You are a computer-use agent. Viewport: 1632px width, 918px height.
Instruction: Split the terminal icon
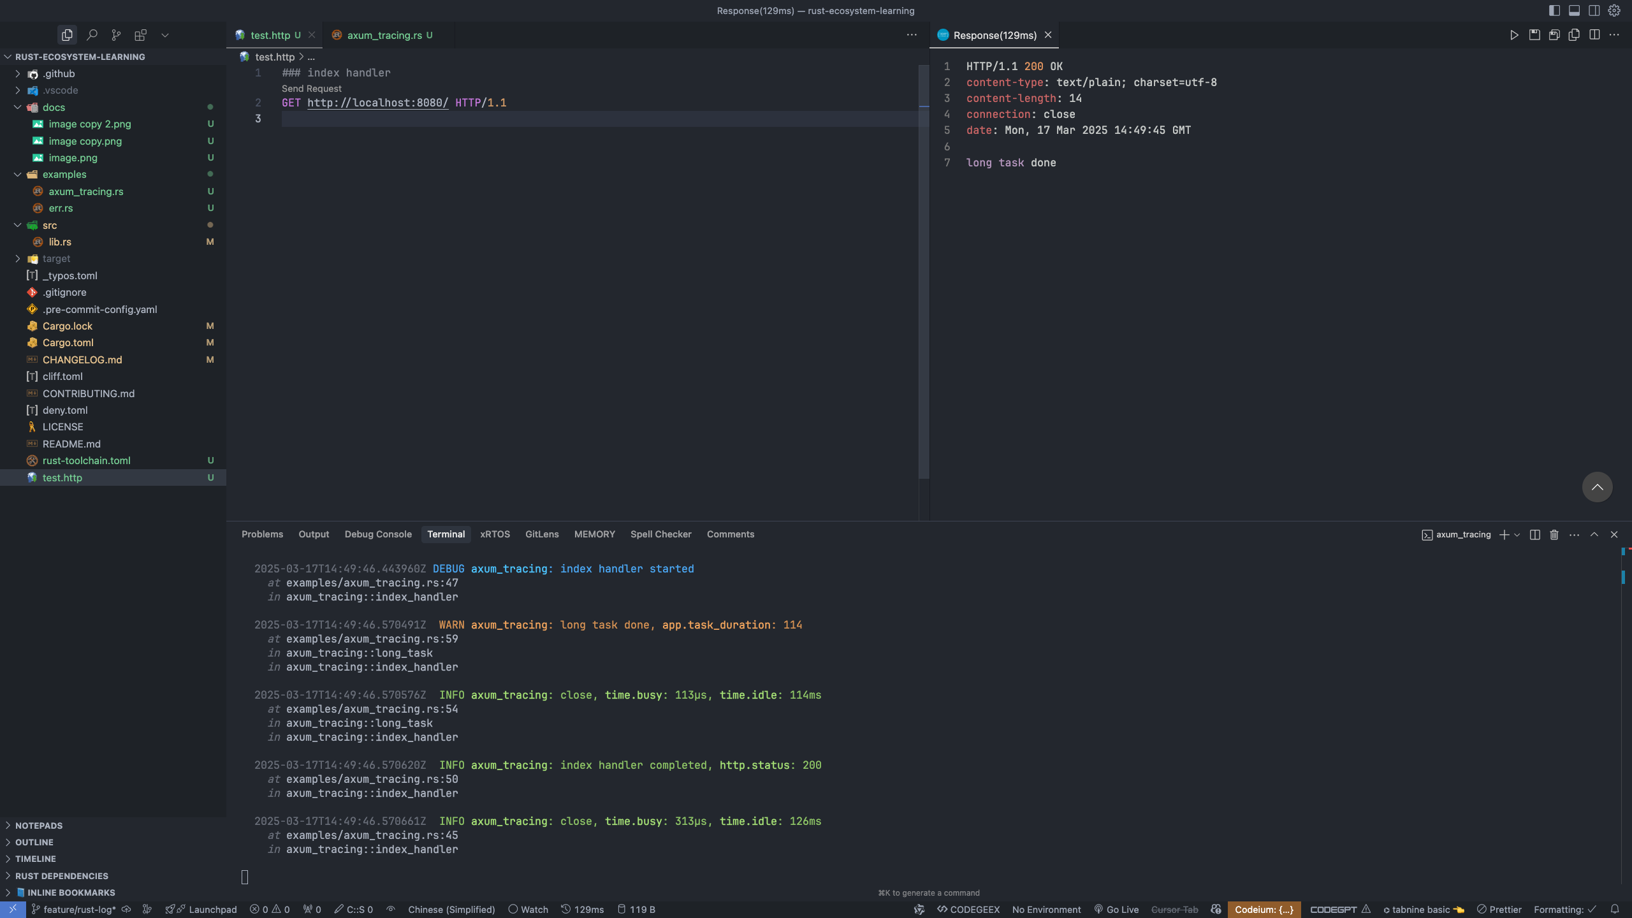tap(1535, 535)
